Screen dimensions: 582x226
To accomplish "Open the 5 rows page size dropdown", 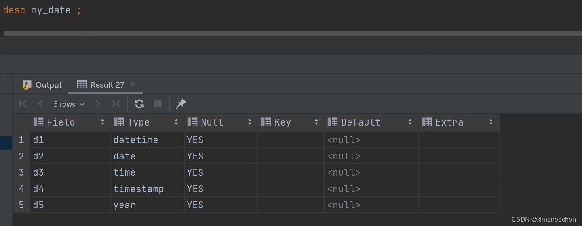I will (69, 104).
